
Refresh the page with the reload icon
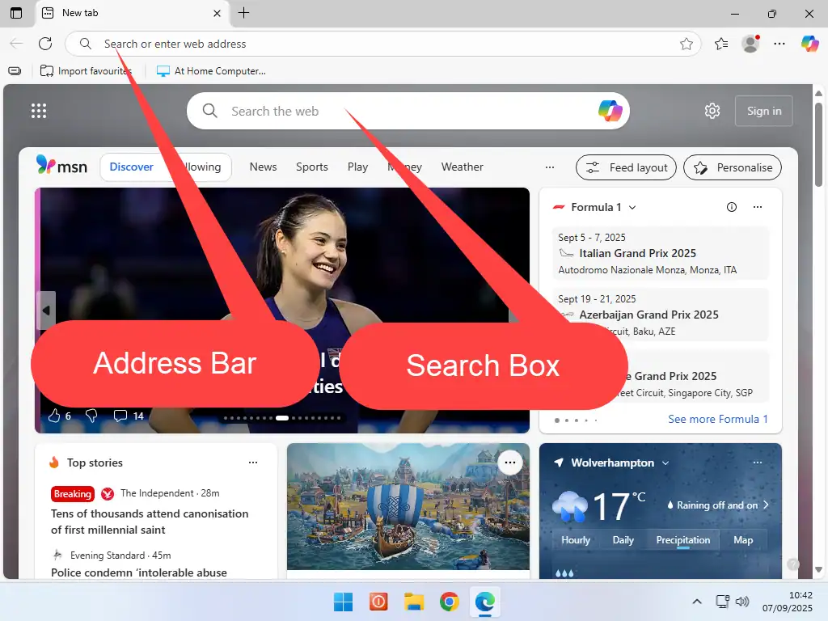tap(45, 44)
